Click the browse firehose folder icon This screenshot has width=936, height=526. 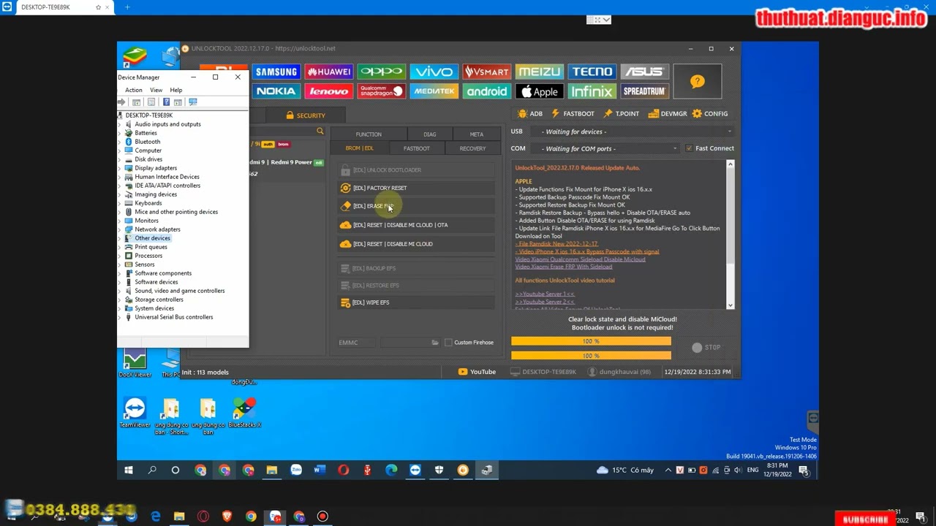[x=435, y=343]
